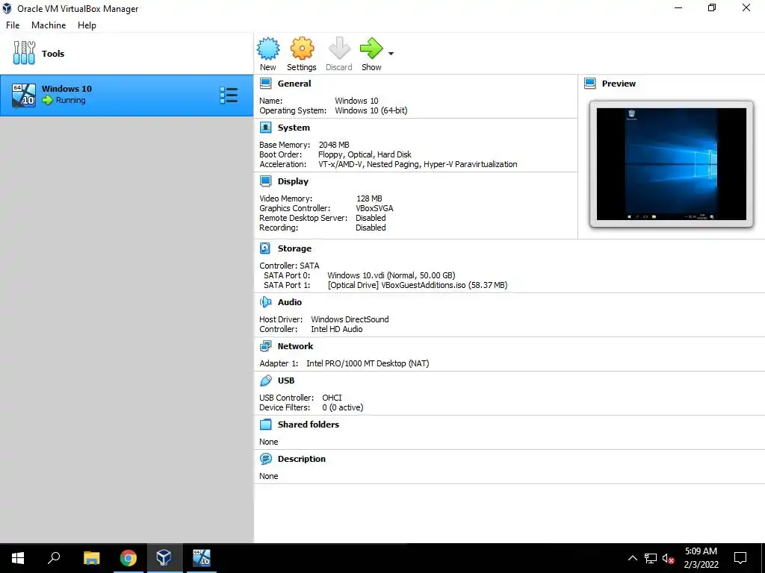Open the Description section heading link
Image resolution: width=765 pixels, height=573 pixels.
[302, 459]
